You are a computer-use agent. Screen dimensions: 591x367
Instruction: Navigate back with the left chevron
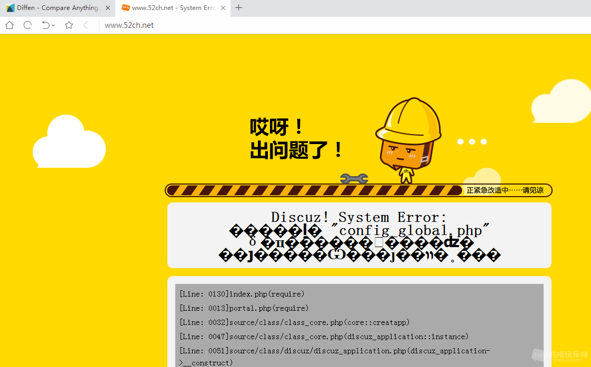(x=86, y=25)
